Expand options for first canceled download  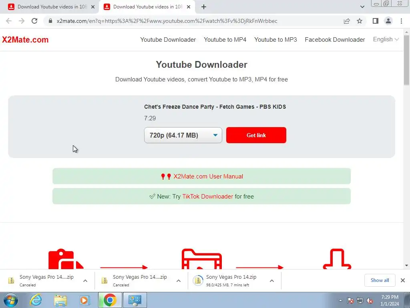pyautogui.click(x=85, y=281)
